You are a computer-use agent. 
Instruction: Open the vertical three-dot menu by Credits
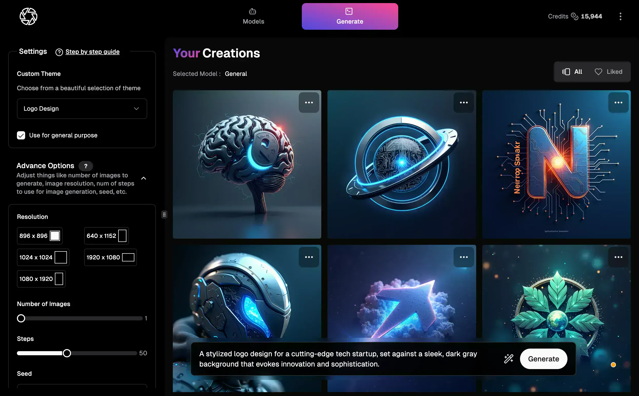pyautogui.click(x=620, y=16)
